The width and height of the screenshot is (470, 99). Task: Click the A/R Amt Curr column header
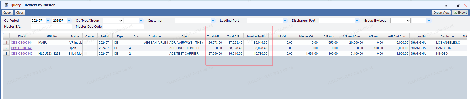tap(351, 36)
